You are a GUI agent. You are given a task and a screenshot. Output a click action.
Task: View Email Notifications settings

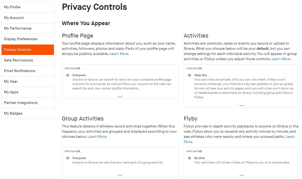click(19, 71)
